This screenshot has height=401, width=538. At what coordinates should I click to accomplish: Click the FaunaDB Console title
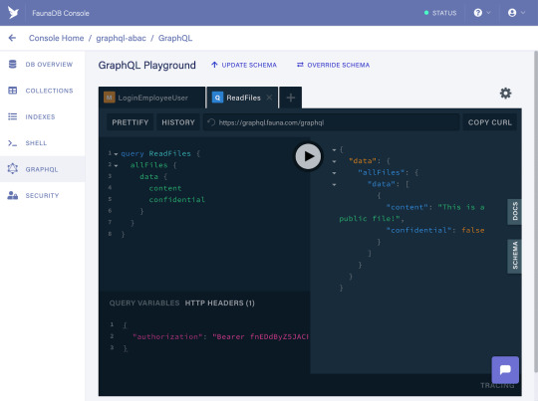[x=61, y=13]
